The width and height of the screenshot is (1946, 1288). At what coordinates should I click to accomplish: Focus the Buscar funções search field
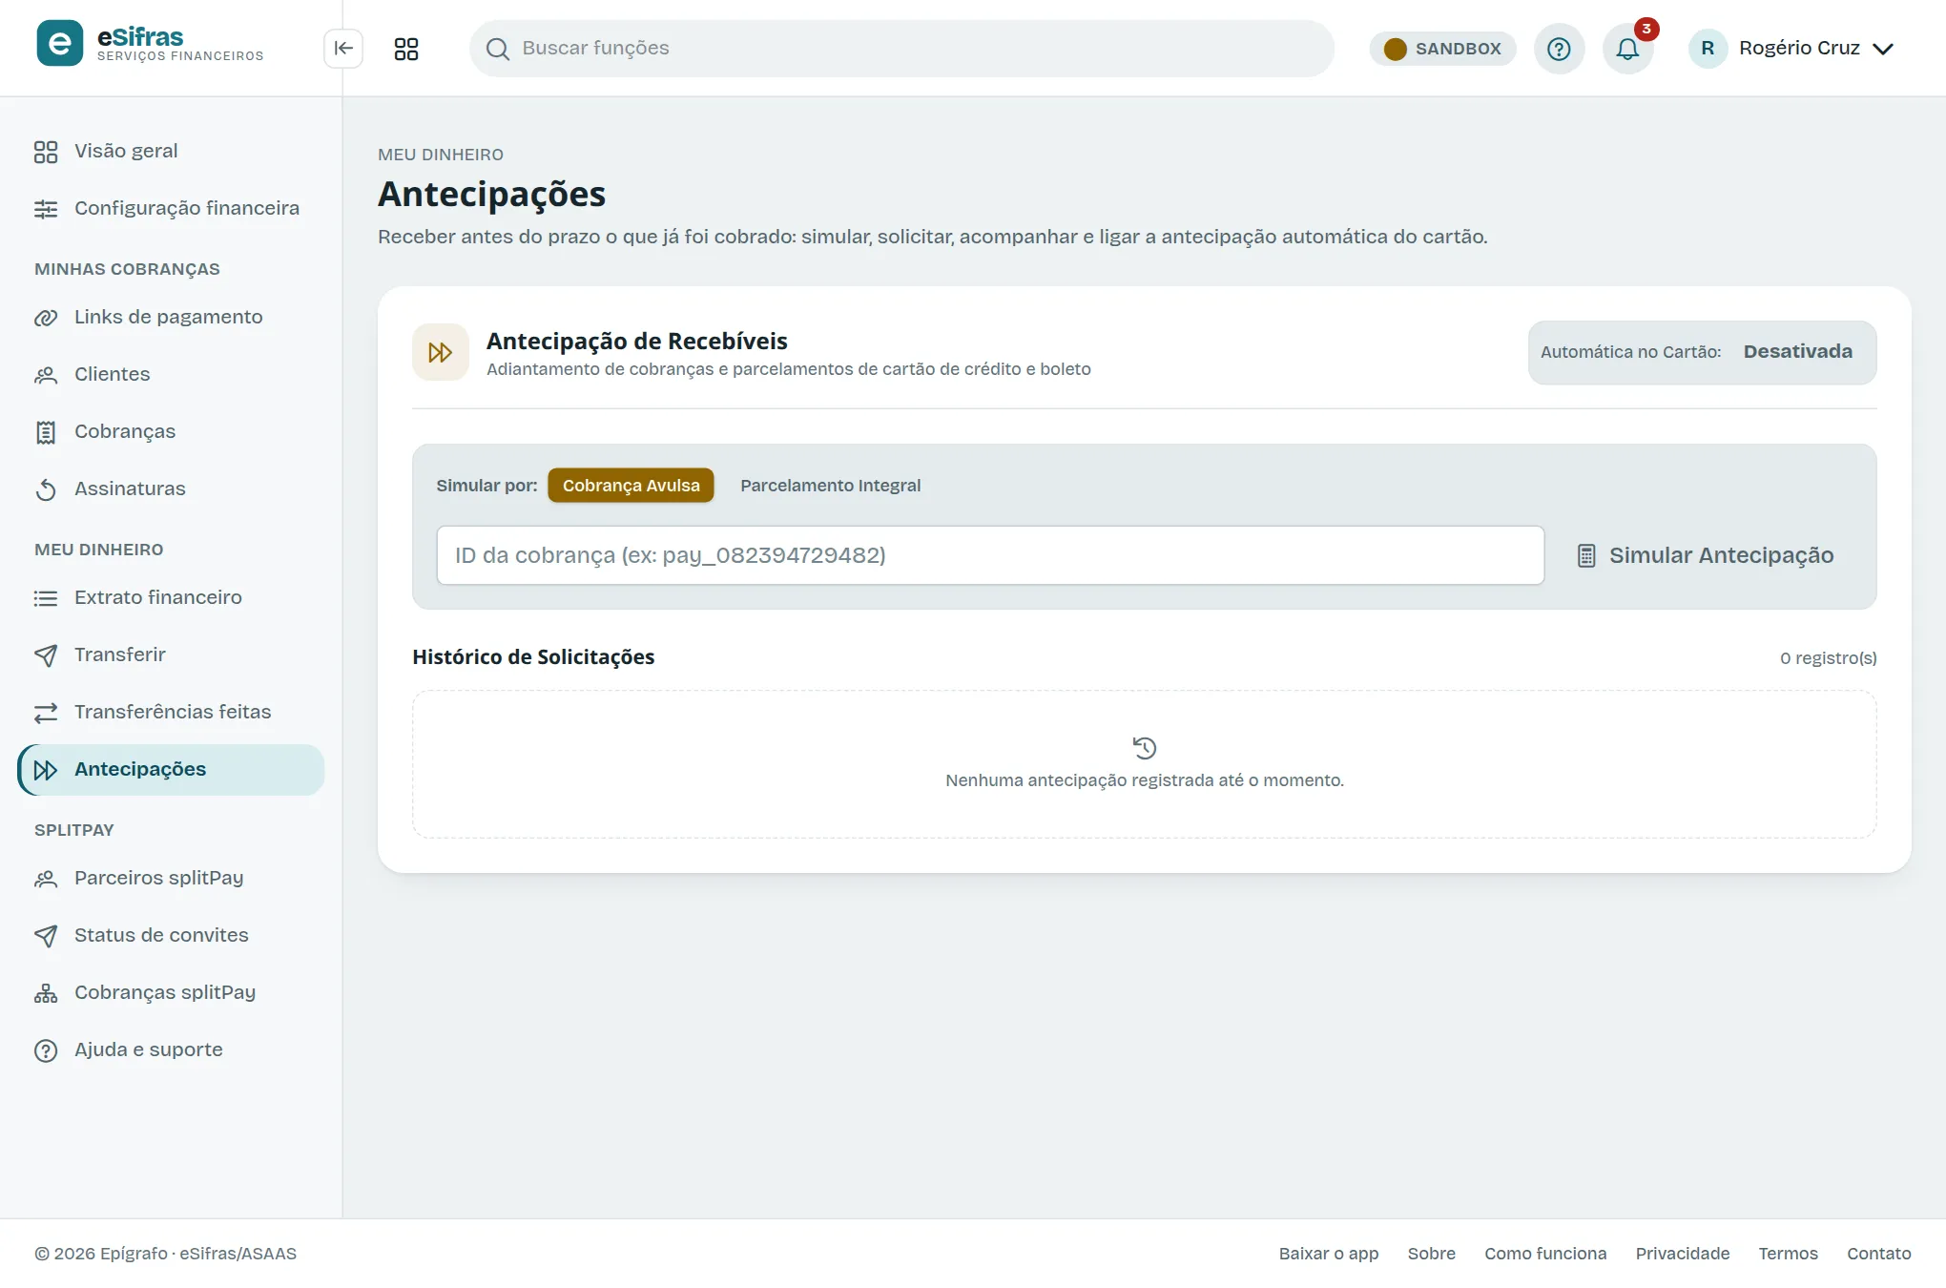tap(901, 49)
